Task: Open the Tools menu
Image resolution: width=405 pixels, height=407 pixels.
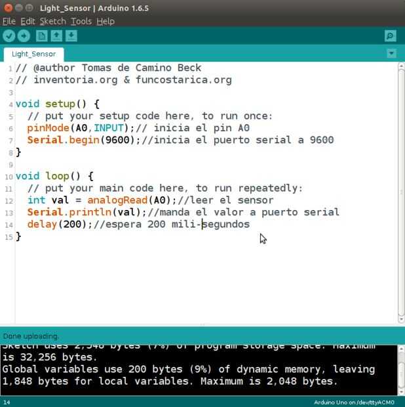Action: coord(81,21)
